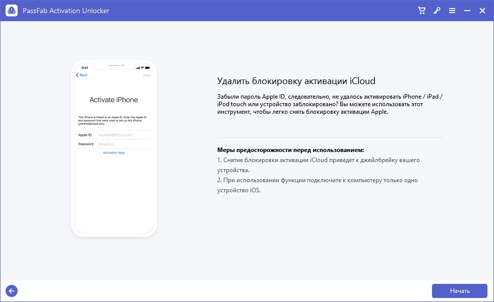Click precaution two about одно устройство iOS
Viewport: 494px width, 302px height.
[x=317, y=185]
